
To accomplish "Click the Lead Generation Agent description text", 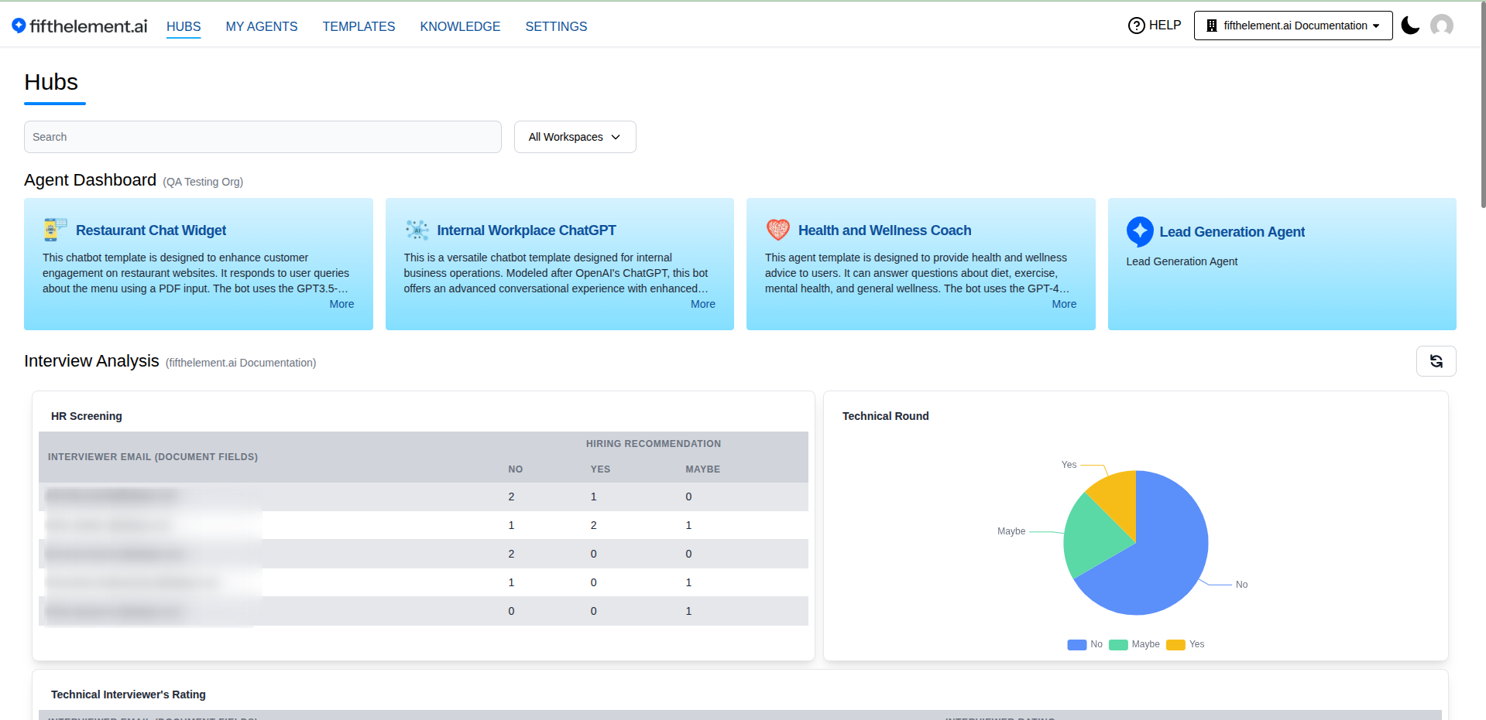I will tap(1182, 261).
